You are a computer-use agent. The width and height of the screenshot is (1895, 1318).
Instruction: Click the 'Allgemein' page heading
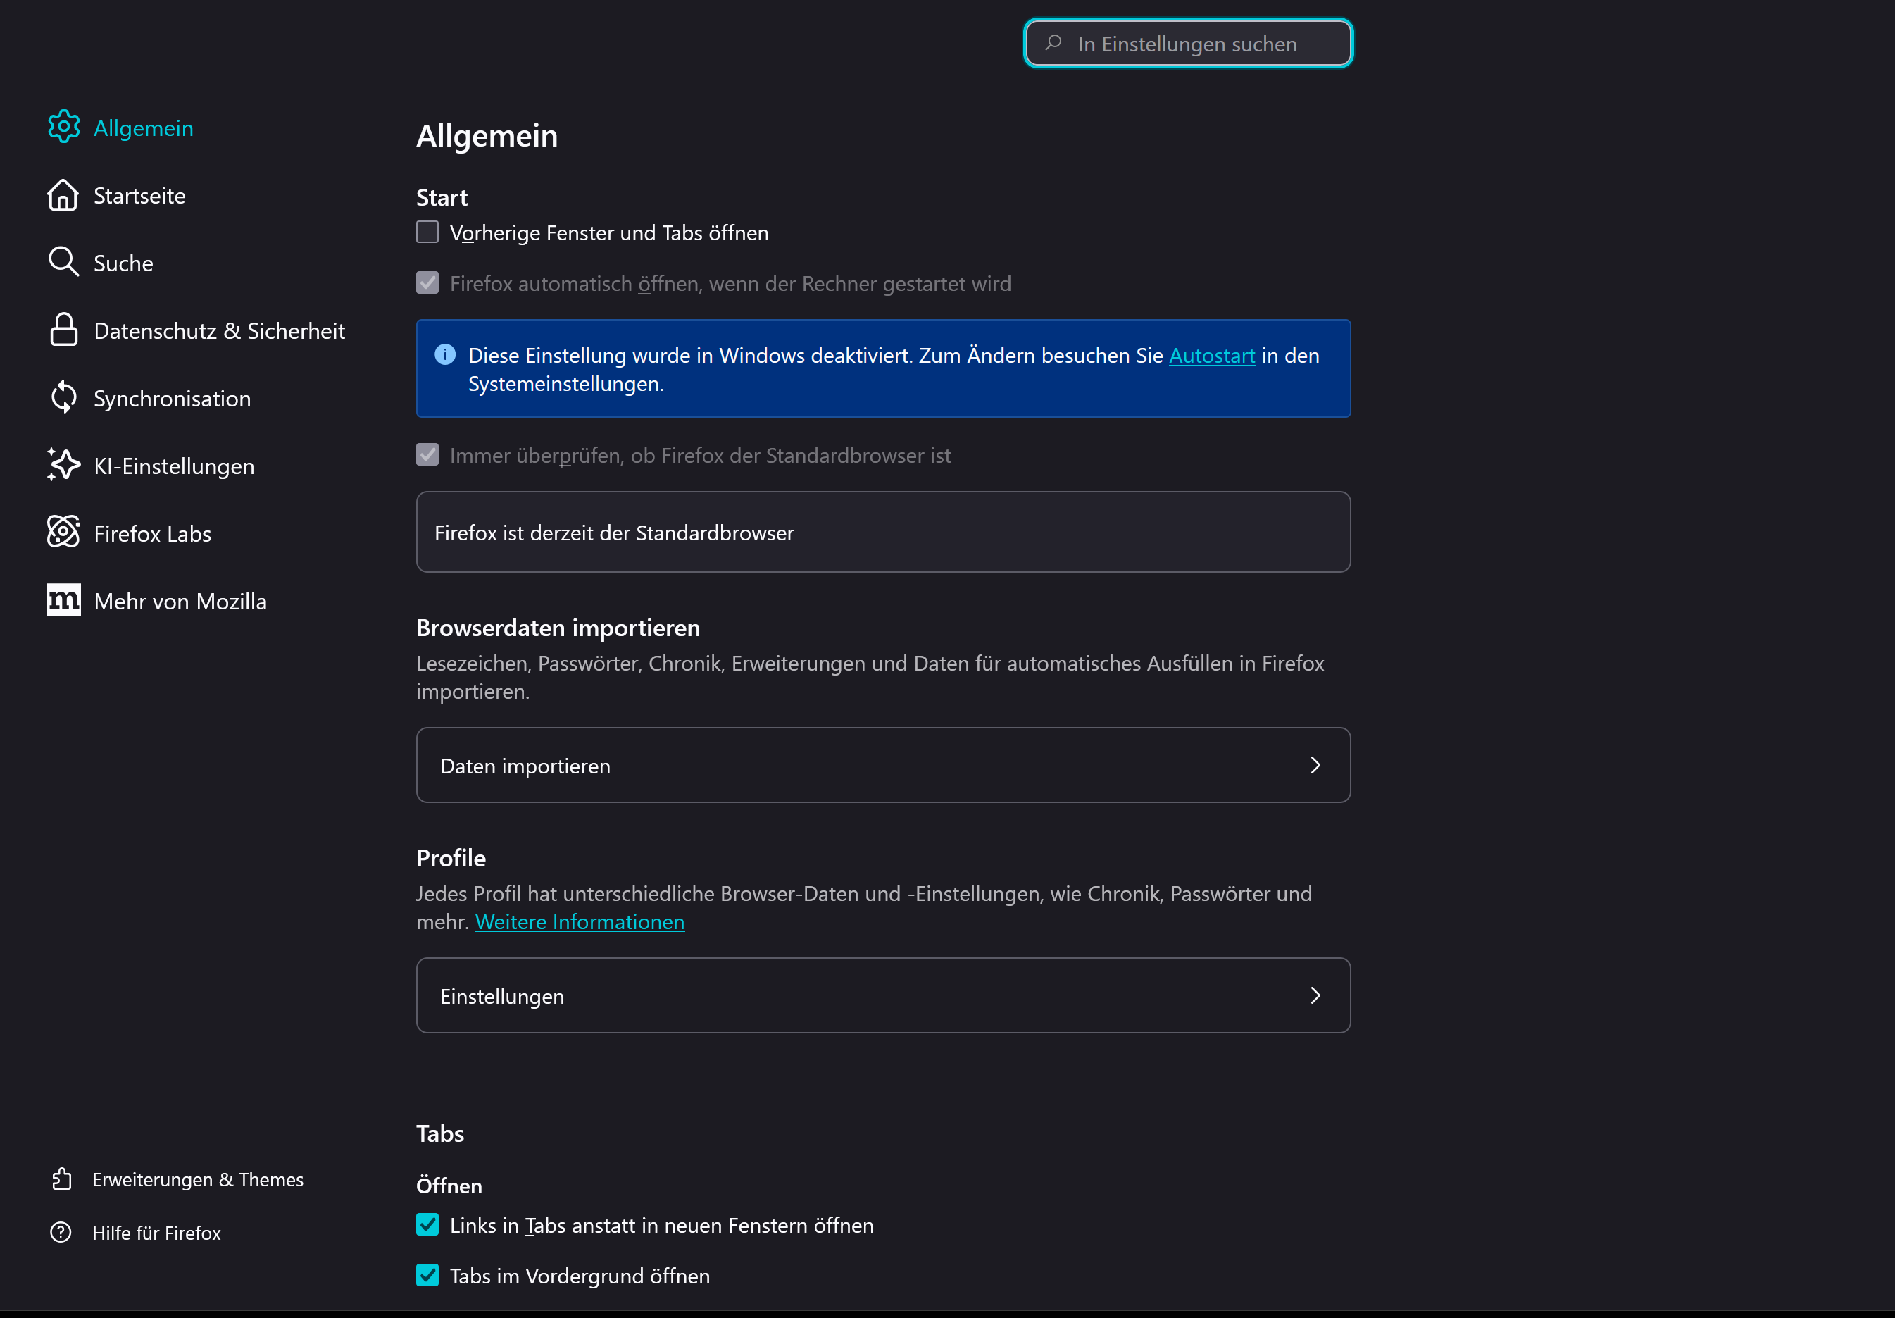[487, 136]
